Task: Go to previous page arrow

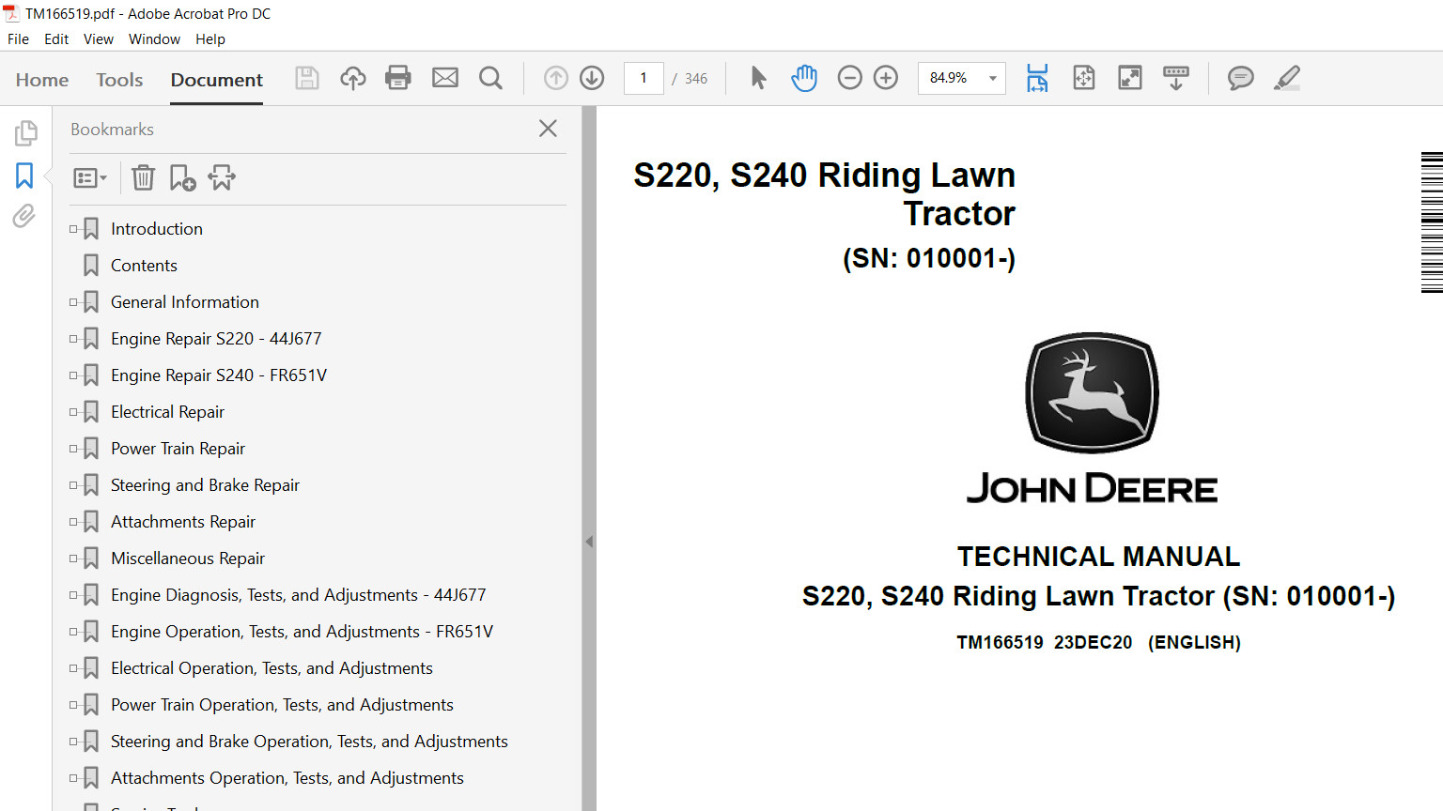Action: [x=556, y=78]
